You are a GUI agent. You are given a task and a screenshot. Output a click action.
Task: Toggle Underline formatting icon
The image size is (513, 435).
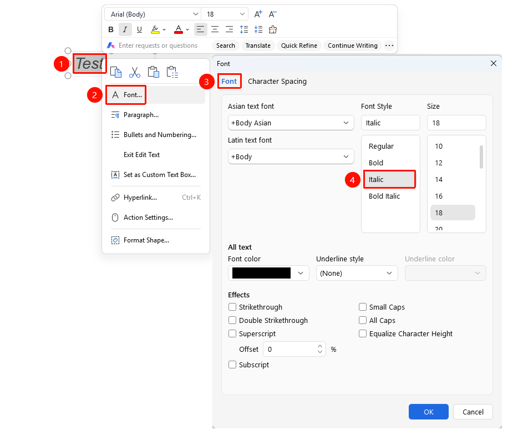[139, 29]
